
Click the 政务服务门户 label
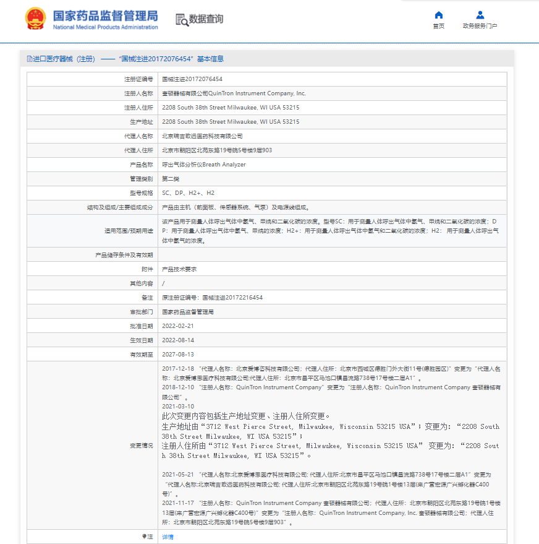[480, 26]
